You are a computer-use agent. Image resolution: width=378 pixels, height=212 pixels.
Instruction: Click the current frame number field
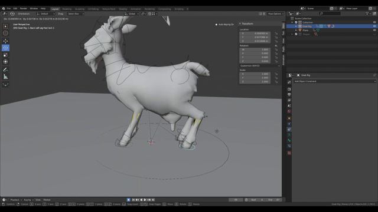(x=236, y=200)
